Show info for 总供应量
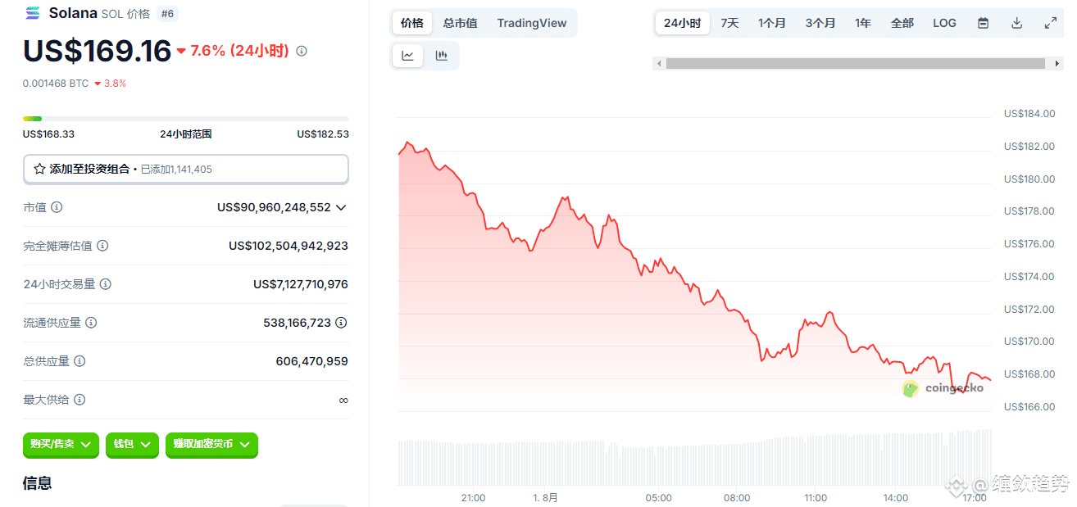1077x507 pixels. pos(80,361)
